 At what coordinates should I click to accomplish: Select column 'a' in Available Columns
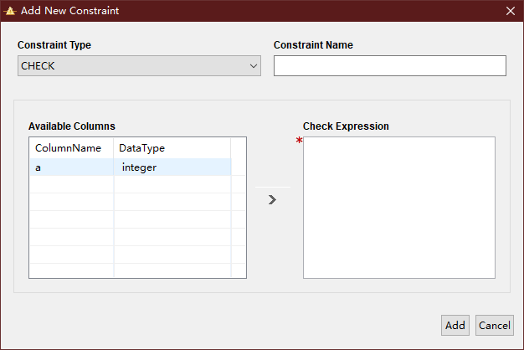point(72,167)
